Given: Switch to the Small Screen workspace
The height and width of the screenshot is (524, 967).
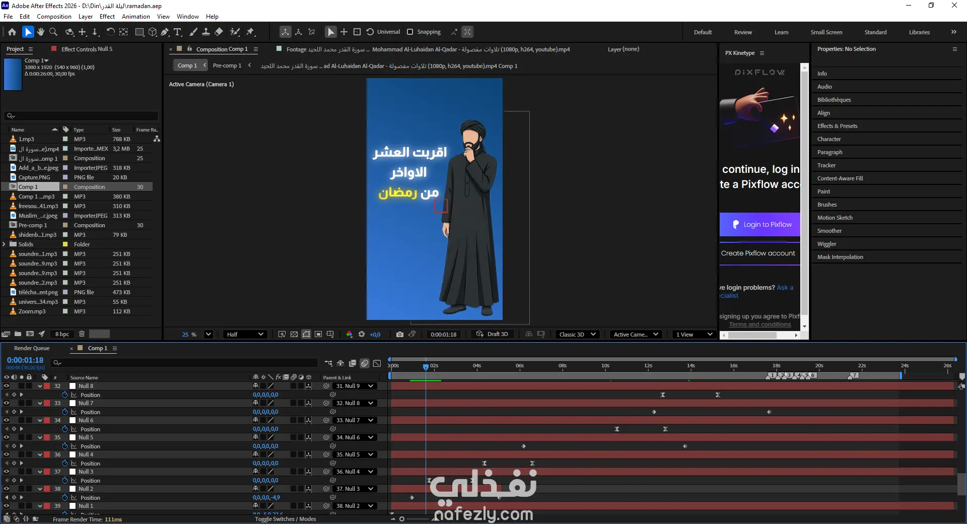Looking at the screenshot, I should point(826,32).
